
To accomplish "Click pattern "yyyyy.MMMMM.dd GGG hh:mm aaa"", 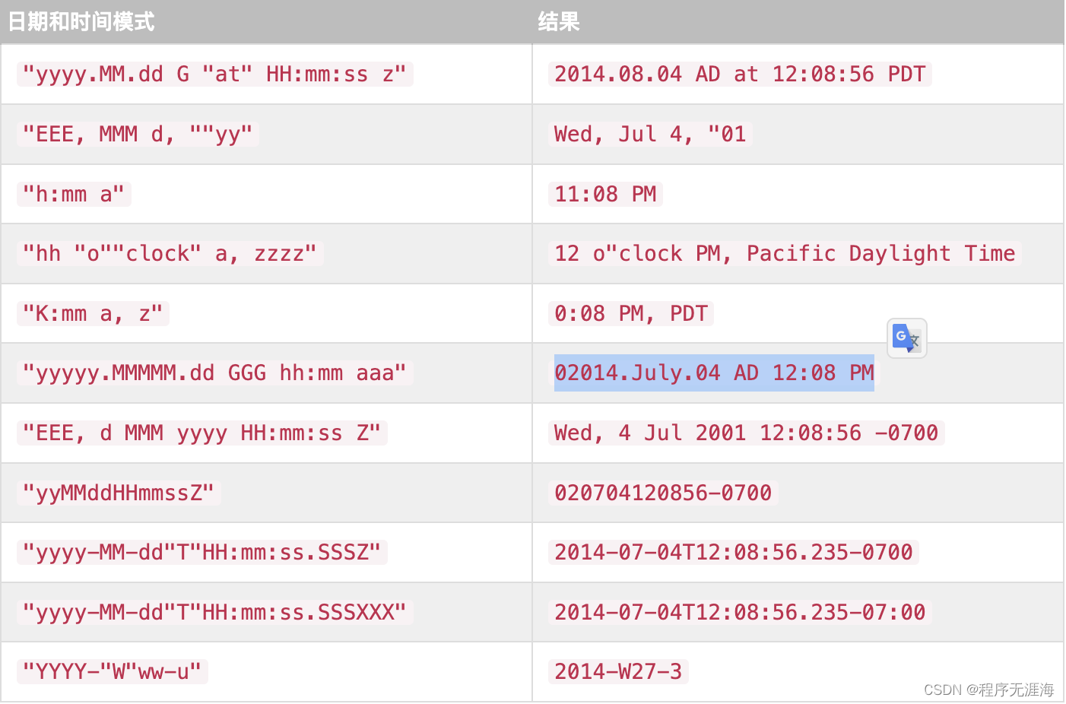I will tap(215, 373).
